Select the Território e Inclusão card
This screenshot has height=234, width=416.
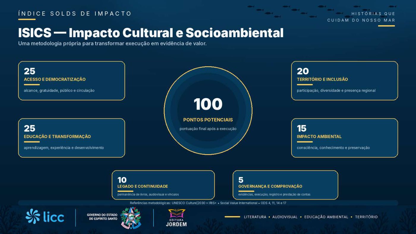pos(344,81)
